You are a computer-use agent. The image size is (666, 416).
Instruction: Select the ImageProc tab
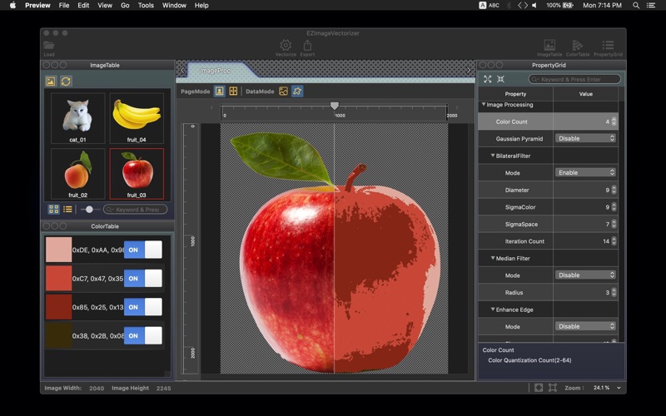216,71
